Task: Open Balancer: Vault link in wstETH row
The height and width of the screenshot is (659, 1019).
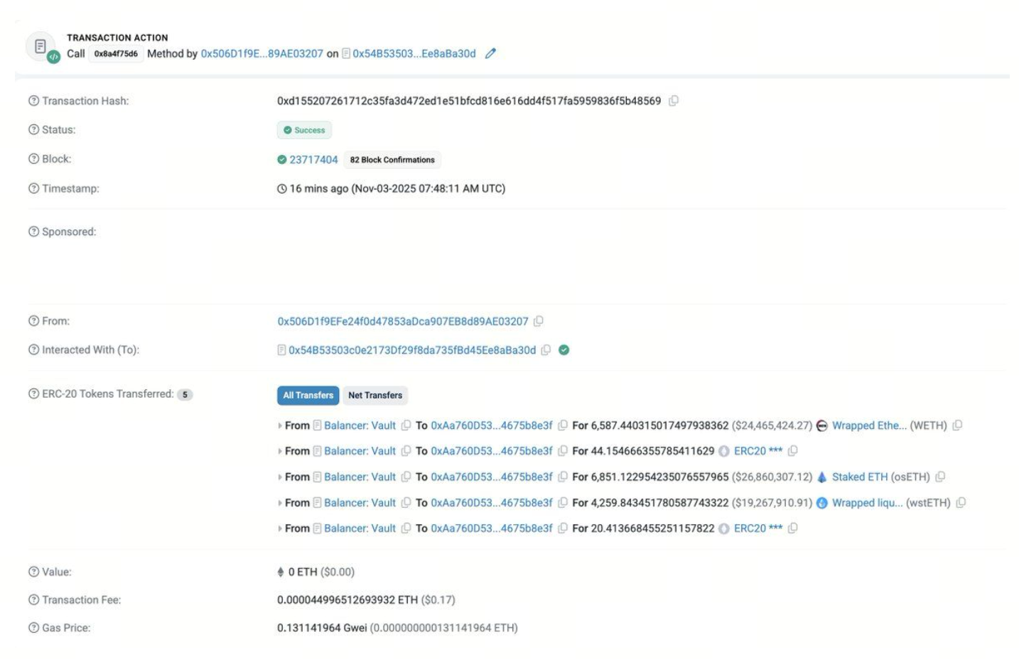Action: point(360,503)
